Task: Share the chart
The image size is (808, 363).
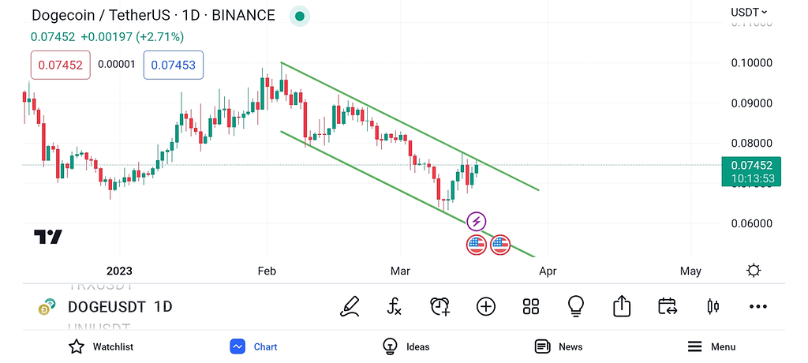Action: click(622, 306)
